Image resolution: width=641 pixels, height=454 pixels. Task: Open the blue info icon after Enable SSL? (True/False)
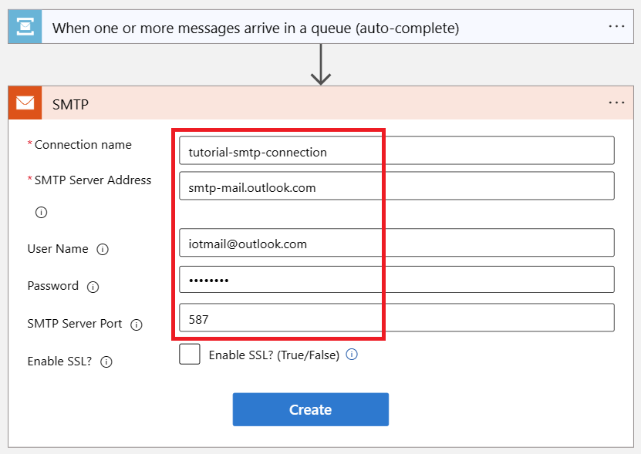click(352, 354)
